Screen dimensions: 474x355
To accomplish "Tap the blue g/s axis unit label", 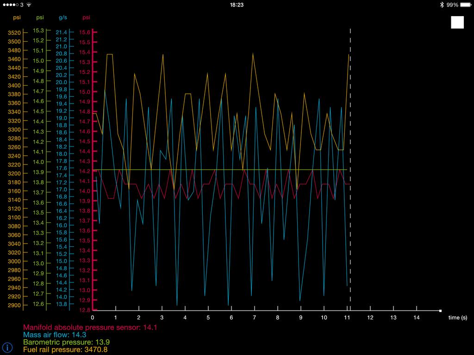I will 62,18.
